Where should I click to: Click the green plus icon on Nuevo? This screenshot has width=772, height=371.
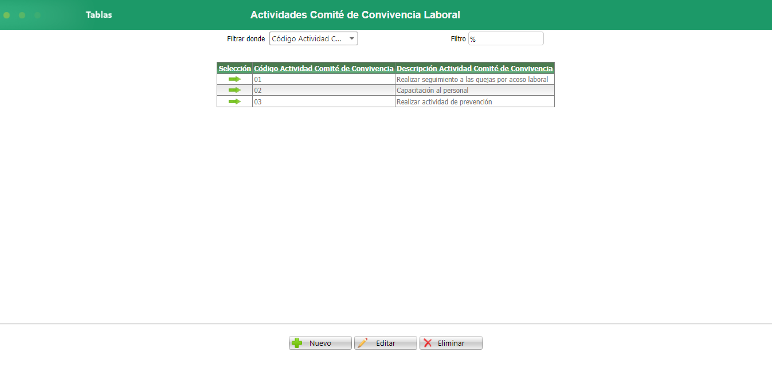tap(297, 343)
